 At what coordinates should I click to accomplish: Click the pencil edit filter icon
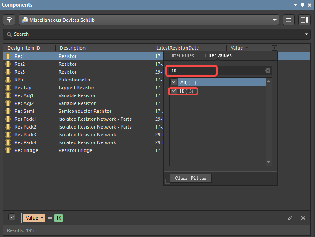tap(290, 218)
